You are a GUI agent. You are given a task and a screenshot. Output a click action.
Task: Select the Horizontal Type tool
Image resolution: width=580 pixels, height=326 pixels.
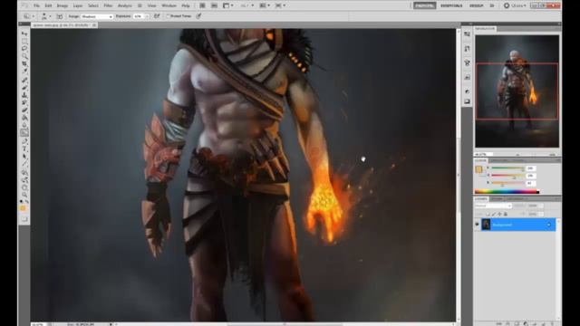tap(24, 149)
